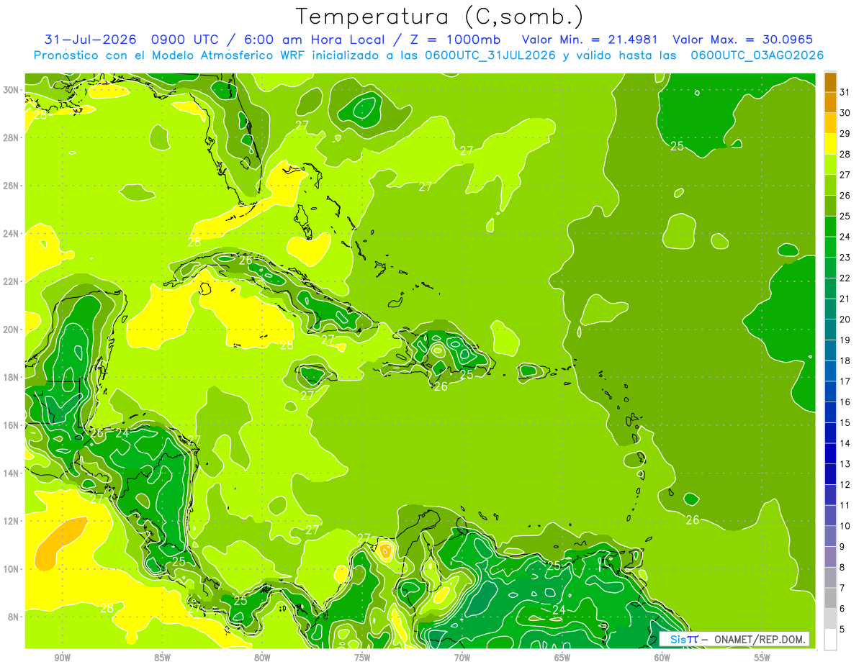Screen dimensions: 864x667
Task: Click the 85W longitude axis label
Action: [x=162, y=657]
